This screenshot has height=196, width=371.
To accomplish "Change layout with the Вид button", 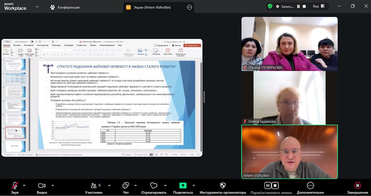I will pos(318,6).
